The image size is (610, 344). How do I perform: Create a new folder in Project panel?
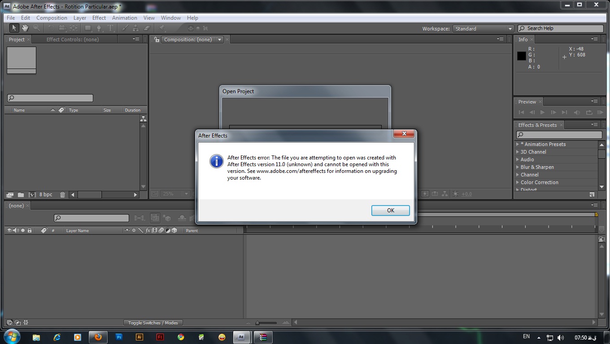tap(21, 195)
